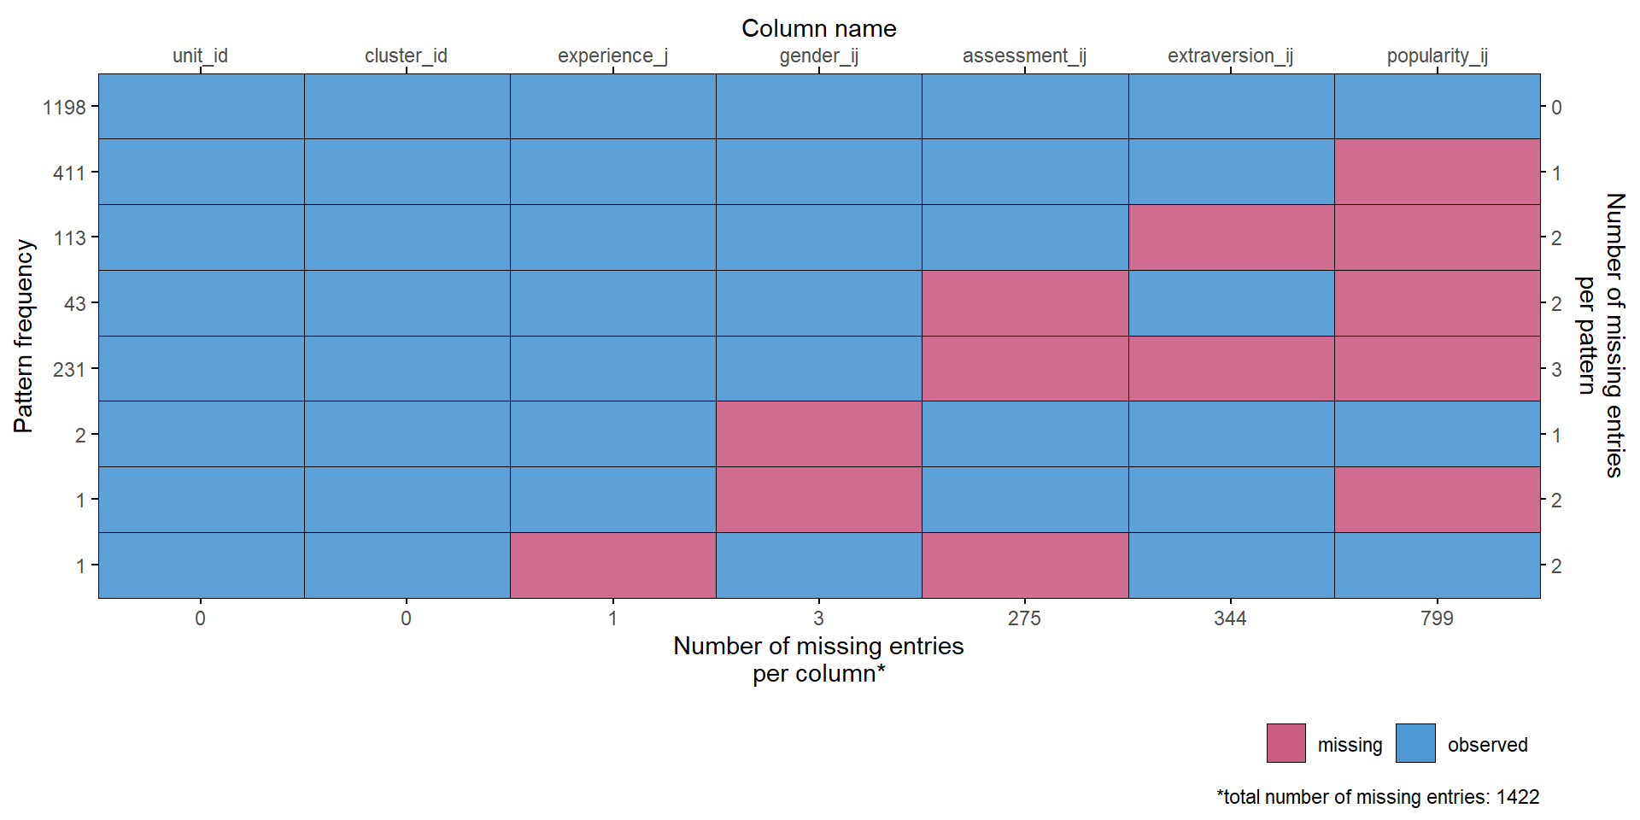1640x820 pixels.
Task: Click the total missing entries footnote
Action: coord(1377,797)
